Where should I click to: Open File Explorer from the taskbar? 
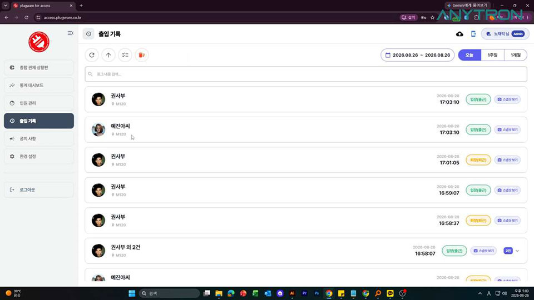click(x=219, y=293)
